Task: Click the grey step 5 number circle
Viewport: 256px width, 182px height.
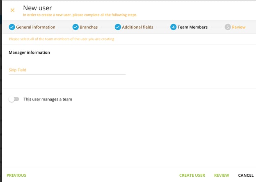Action: click(x=228, y=27)
